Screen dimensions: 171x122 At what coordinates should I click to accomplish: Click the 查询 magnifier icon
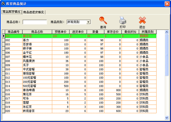point(103,20)
